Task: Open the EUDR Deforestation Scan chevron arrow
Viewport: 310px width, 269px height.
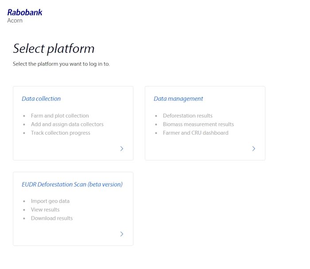Action: [x=122, y=234]
